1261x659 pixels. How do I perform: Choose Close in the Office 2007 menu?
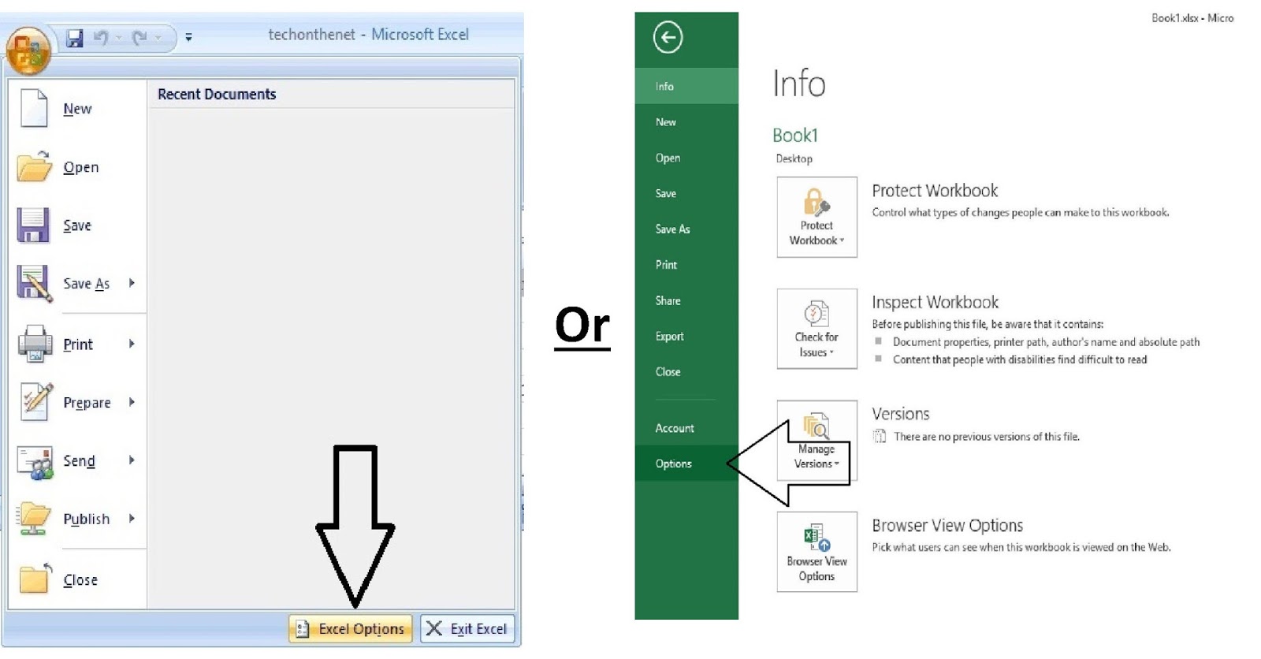(77, 579)
